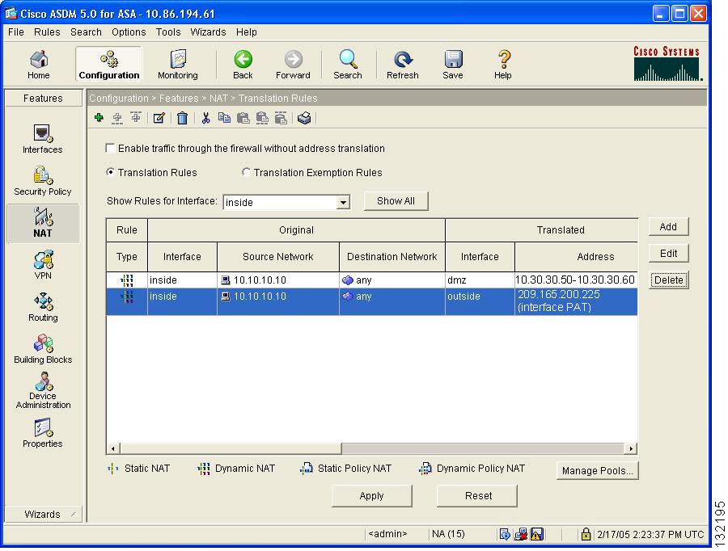The width and height of the screenshot is (728, 551).
Task: Click the insert rule after icon
Action: point(136,118)
